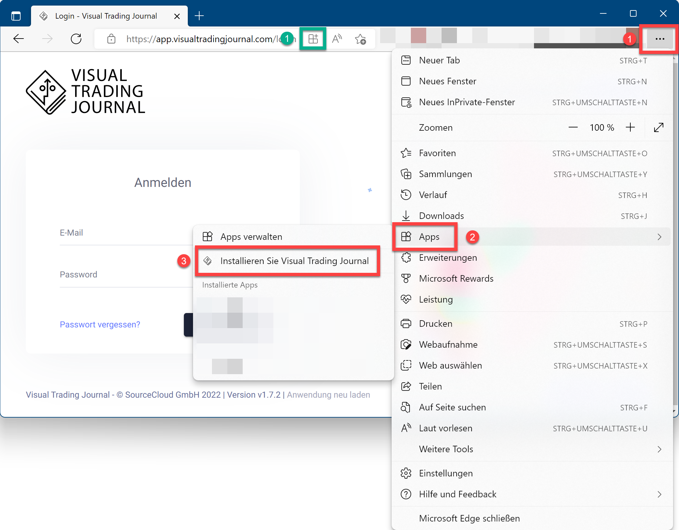Open Verlauf from the menu
This screenshot has height=530, width=679.
(532, 195)
